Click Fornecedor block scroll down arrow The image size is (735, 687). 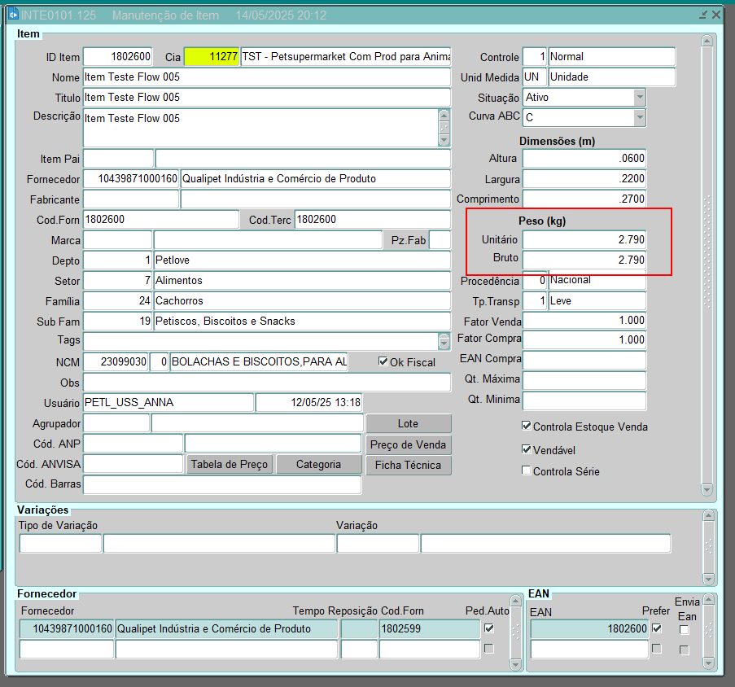click(515, 664)
